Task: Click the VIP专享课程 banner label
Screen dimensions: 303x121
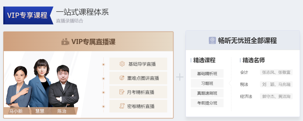Action: point(27,15)
